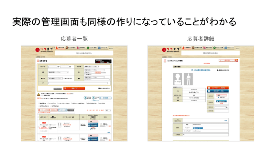Open the dropdown right of the date range fields
This screenshot has height=154, width=275.
coord(92,67)
